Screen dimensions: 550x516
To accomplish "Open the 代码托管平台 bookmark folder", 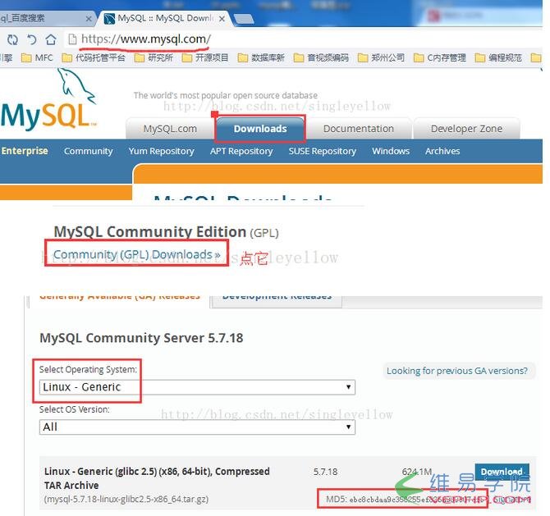I will (x=94, y=57).
